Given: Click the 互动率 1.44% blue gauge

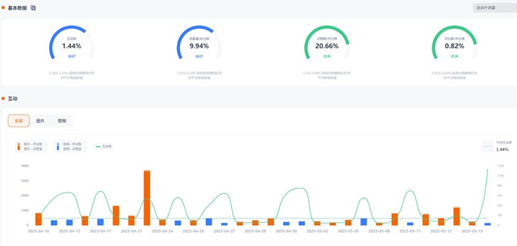Looking at the screenshot, I should [x=72, y=43].
